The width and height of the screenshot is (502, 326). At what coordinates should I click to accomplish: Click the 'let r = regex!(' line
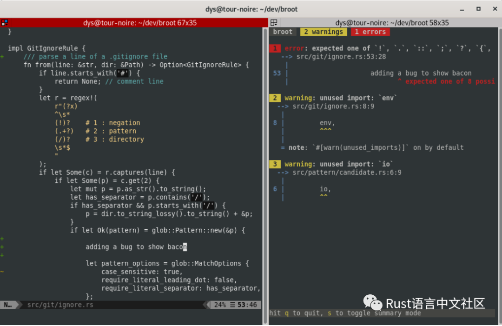tap(68, 98)
